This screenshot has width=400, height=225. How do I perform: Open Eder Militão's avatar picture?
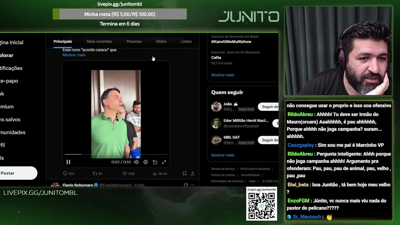pyautogui.click(x=216, y=123)
